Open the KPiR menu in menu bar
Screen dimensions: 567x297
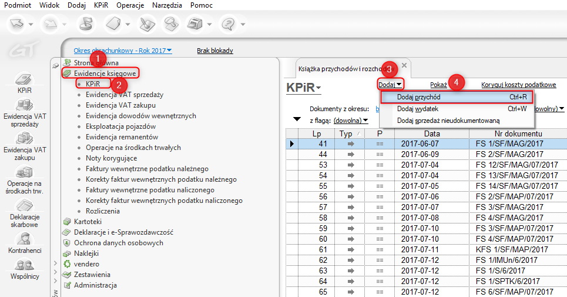tap(101, 5)
